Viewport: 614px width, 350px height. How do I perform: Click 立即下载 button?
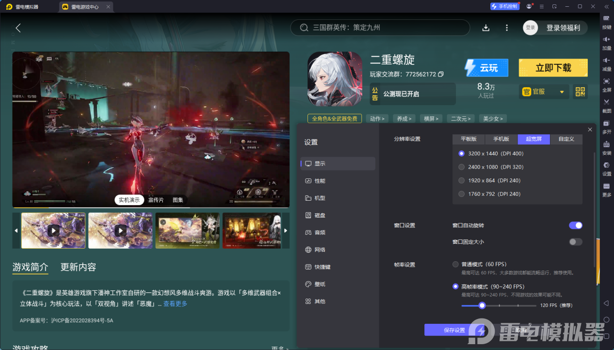(553, 68)
